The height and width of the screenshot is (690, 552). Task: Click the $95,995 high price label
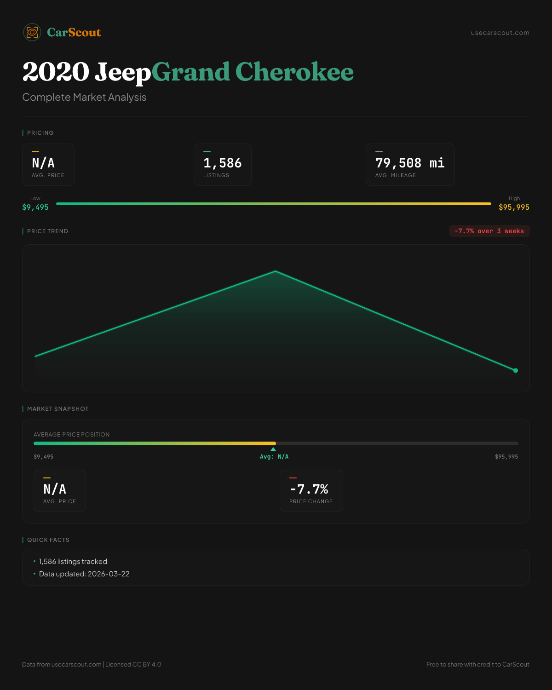tap(514, 207)
